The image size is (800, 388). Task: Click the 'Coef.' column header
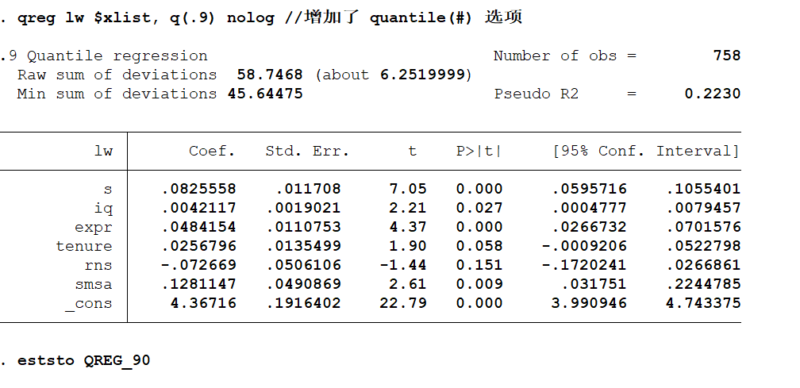[212, 151]
